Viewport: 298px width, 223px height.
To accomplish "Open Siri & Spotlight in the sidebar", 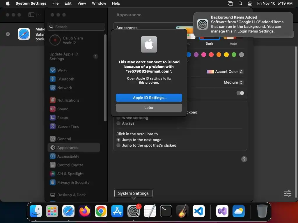I will 74,174.
